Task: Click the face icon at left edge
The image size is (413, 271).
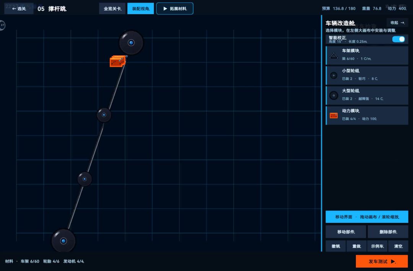Action: [2, 25]
